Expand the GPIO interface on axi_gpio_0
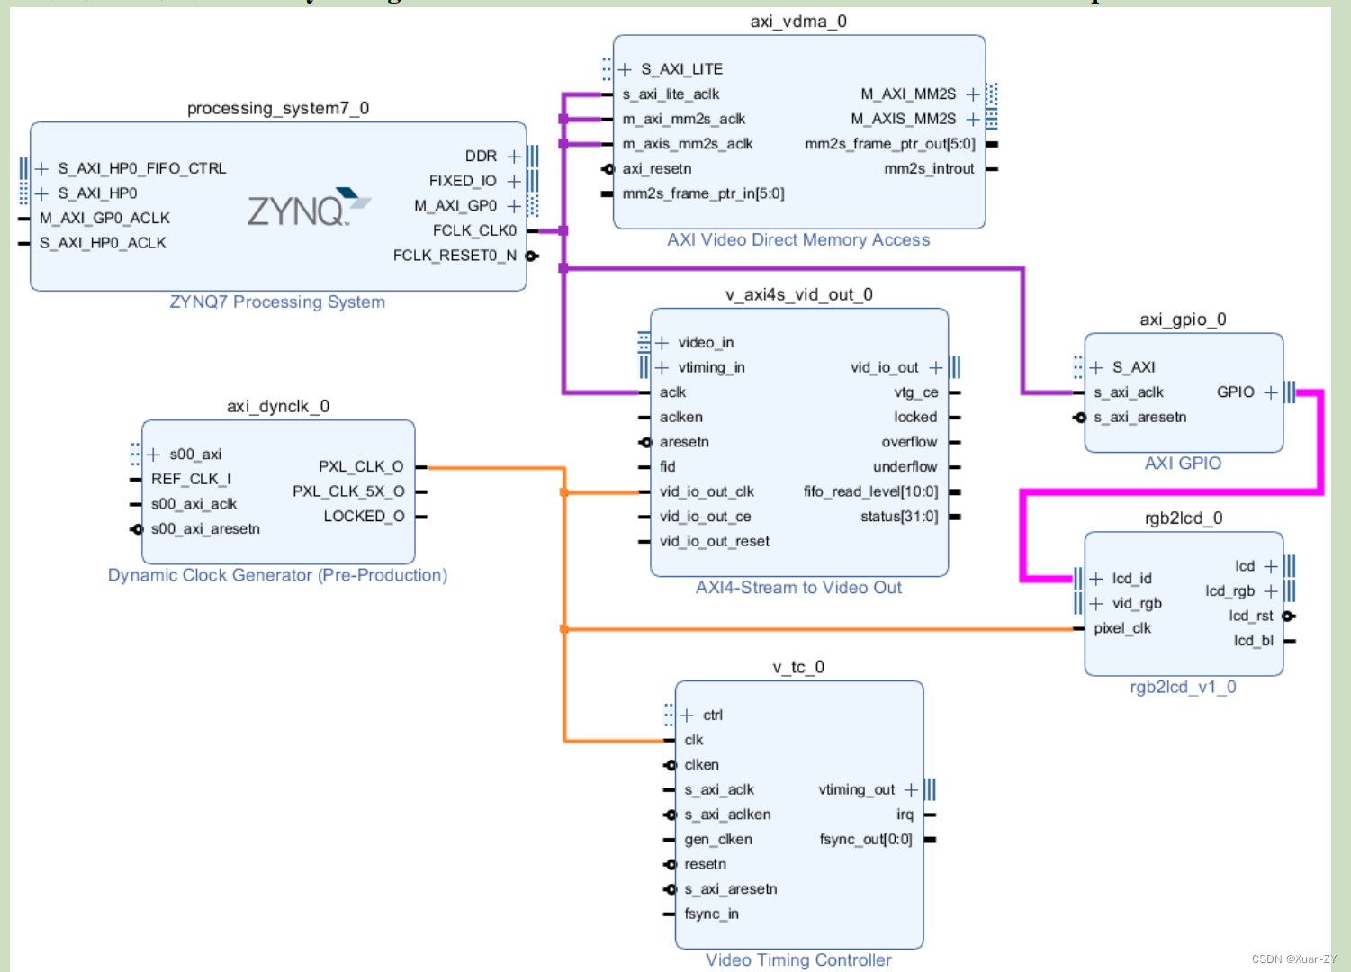 coord(1271,392)
